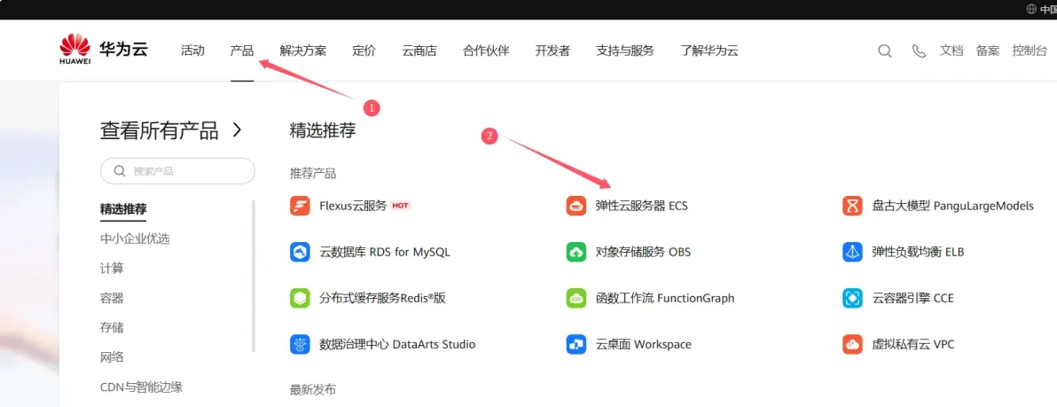Open 云容器引擎 CCE link
This screenshot has height=407, width=1057.
(912, 298)
